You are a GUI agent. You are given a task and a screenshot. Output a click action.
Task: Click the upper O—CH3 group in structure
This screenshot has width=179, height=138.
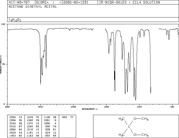pyautogui.click(x=141, y=119)
